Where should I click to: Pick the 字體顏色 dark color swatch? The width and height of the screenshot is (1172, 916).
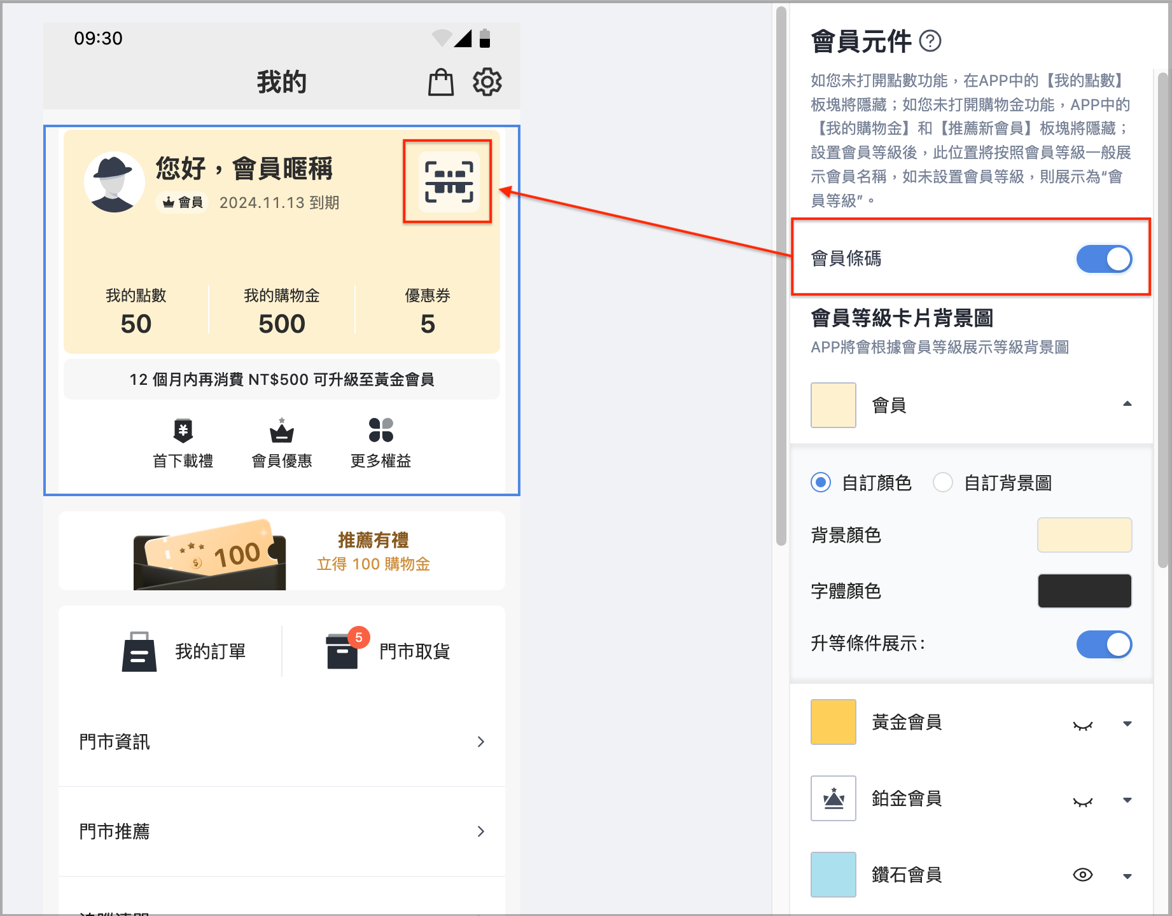click(x=1085, y=591)
